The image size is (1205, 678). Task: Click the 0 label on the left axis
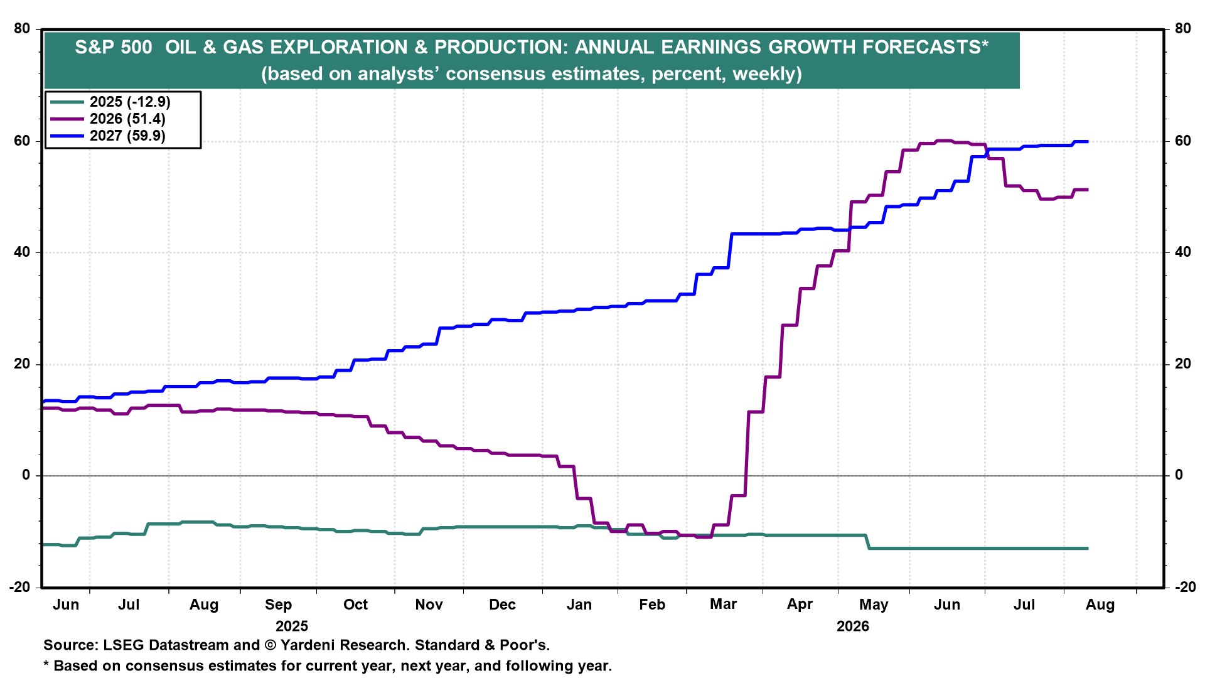coord(26,475)
